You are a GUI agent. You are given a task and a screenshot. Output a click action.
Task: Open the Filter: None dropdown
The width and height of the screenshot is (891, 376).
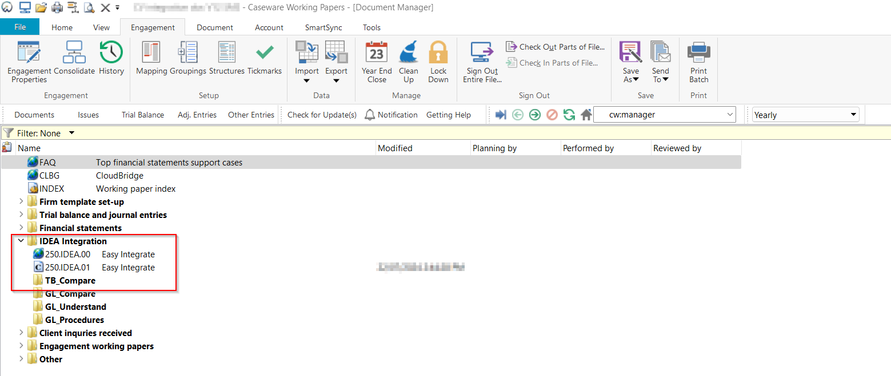(71, 133)
